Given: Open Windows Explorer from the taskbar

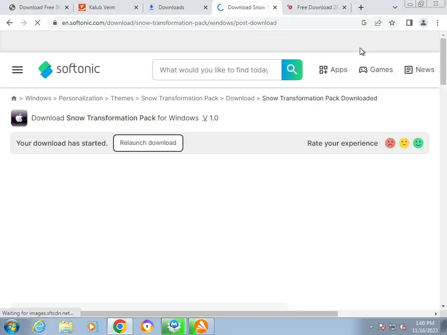Looking at the screenshot, I should (66, 326).
